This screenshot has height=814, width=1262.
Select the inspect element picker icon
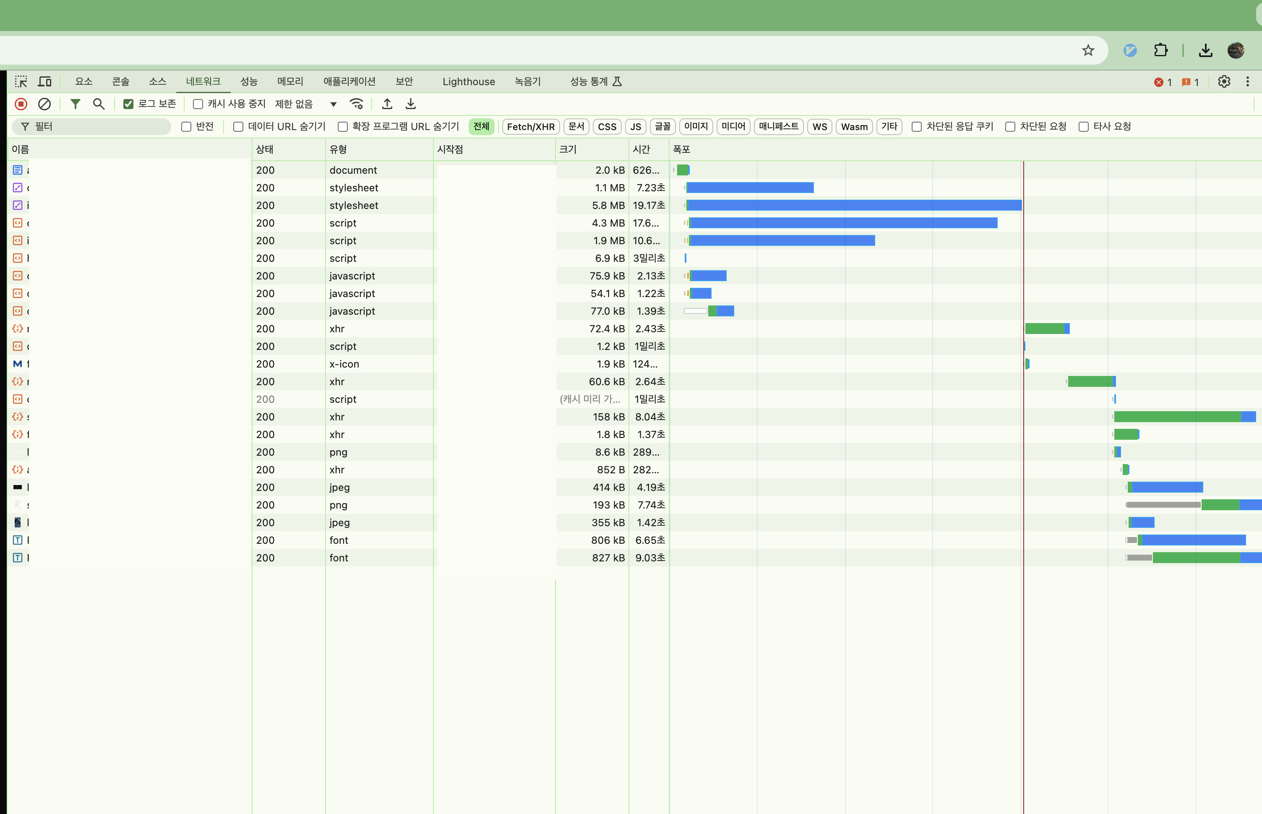[21, 81]
